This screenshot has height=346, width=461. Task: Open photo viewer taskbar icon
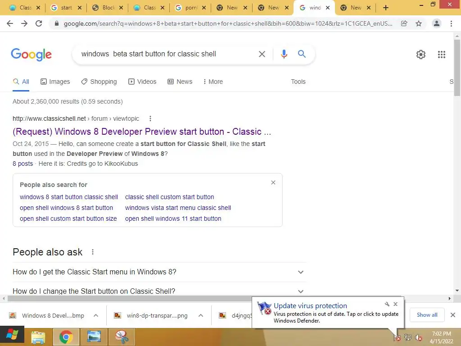click(x=94, y=337)
